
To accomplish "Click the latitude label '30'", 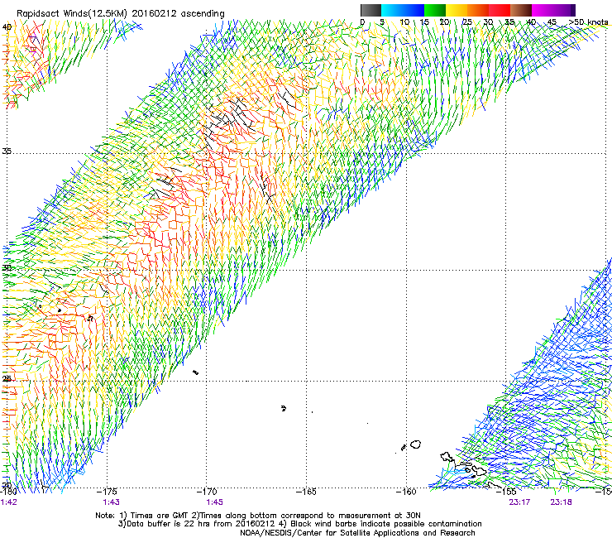I will pos(7,268).
